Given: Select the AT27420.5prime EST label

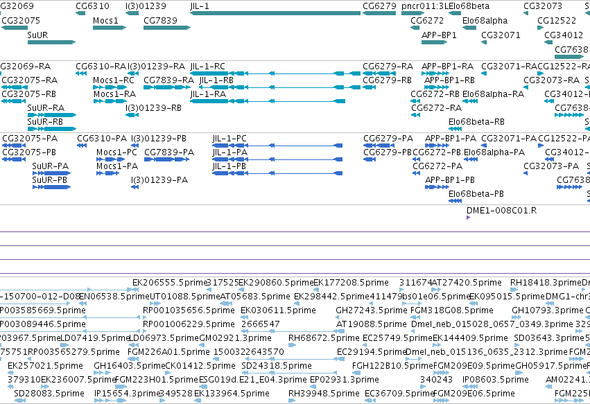Looking at the screenshot, I should point(467,283).
